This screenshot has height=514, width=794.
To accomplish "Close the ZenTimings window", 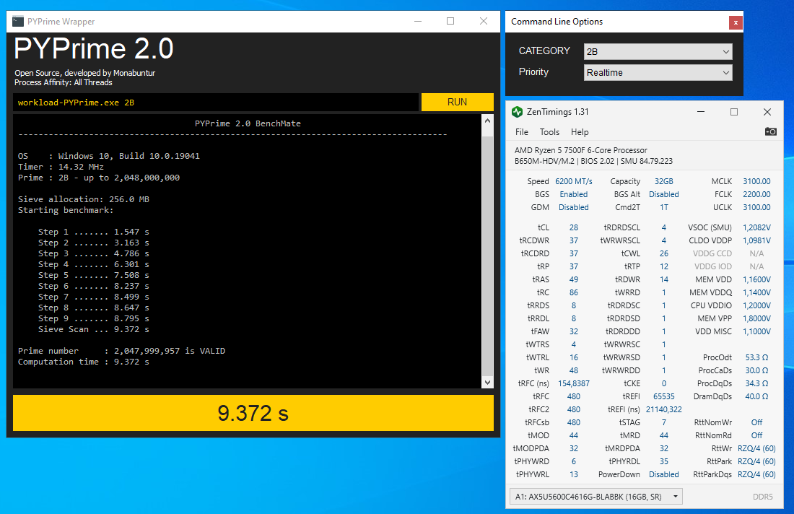I will tap(767, 112).
